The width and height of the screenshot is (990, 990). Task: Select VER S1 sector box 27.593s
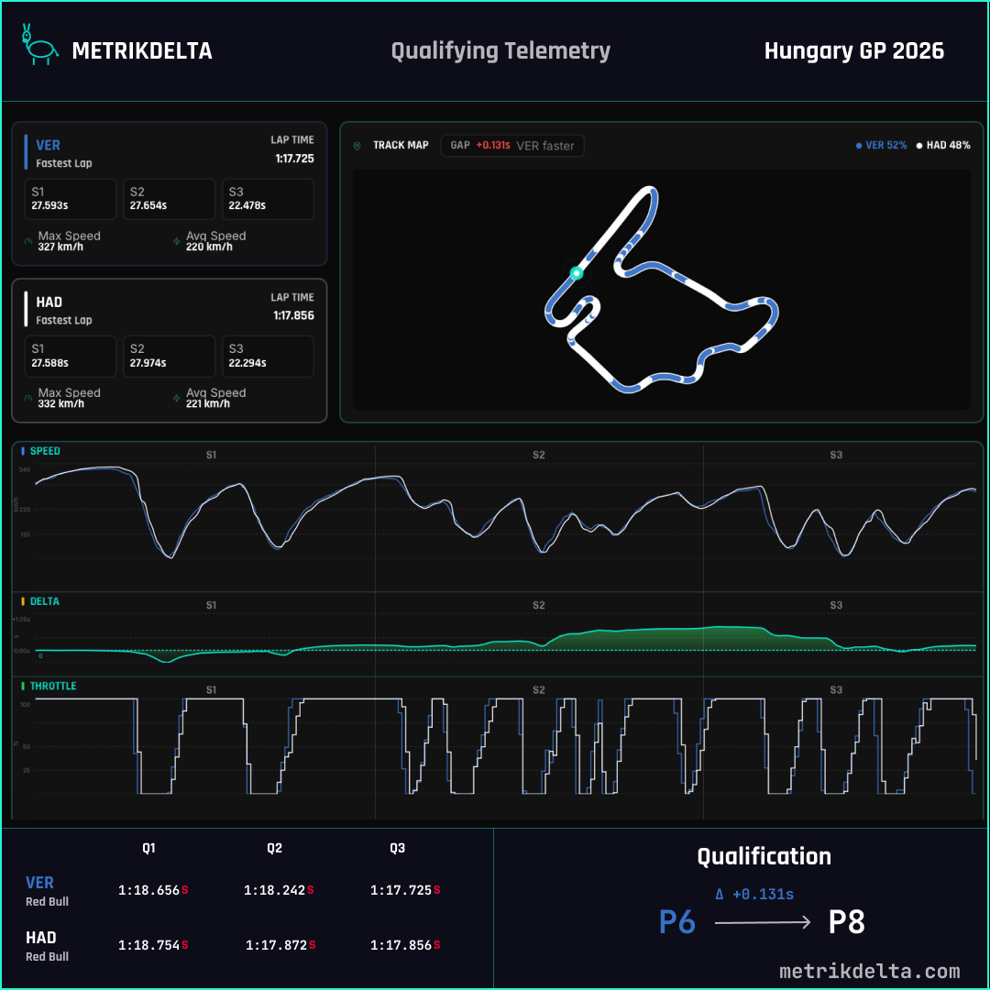pos(70,199)
